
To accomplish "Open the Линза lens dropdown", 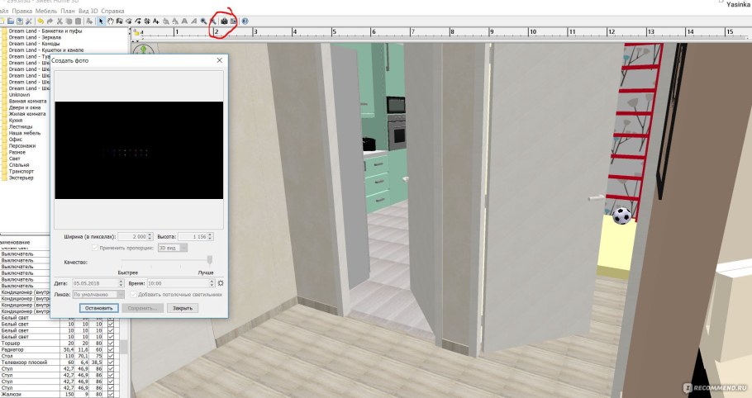I will 98,294.
